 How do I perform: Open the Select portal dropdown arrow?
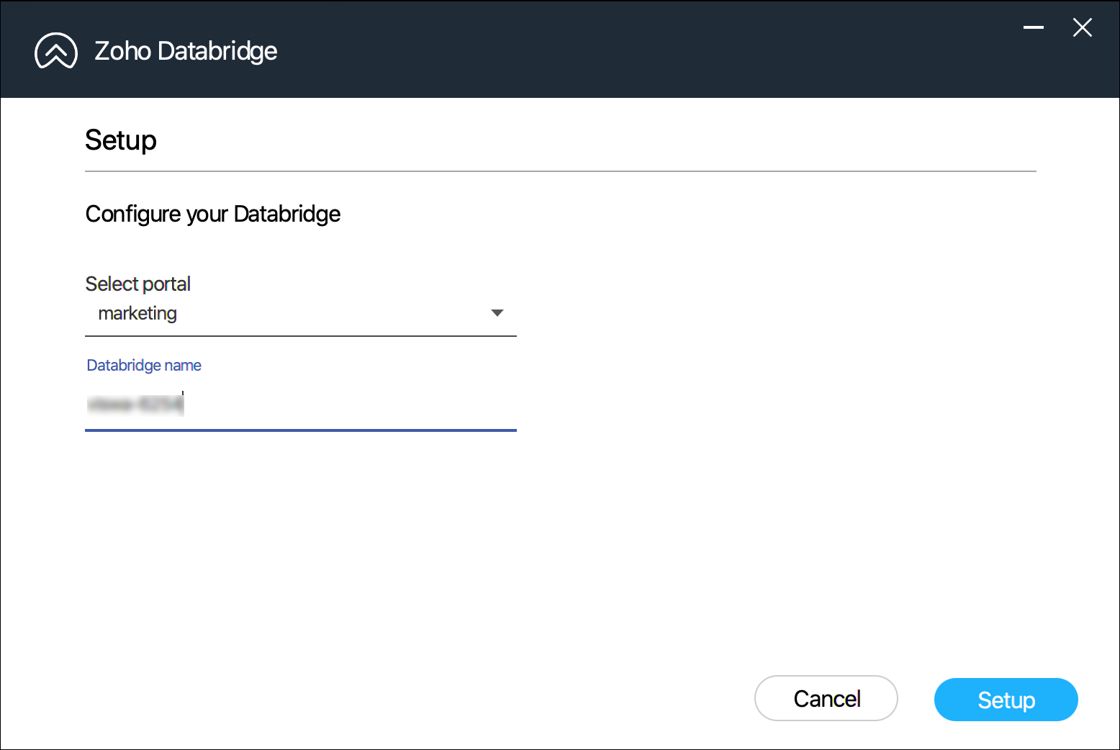[x=497, y=313]
